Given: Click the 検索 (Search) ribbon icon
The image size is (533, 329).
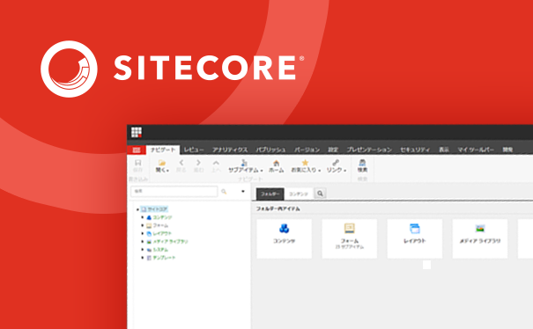Looking at the screenshot, I should (362, 166).
